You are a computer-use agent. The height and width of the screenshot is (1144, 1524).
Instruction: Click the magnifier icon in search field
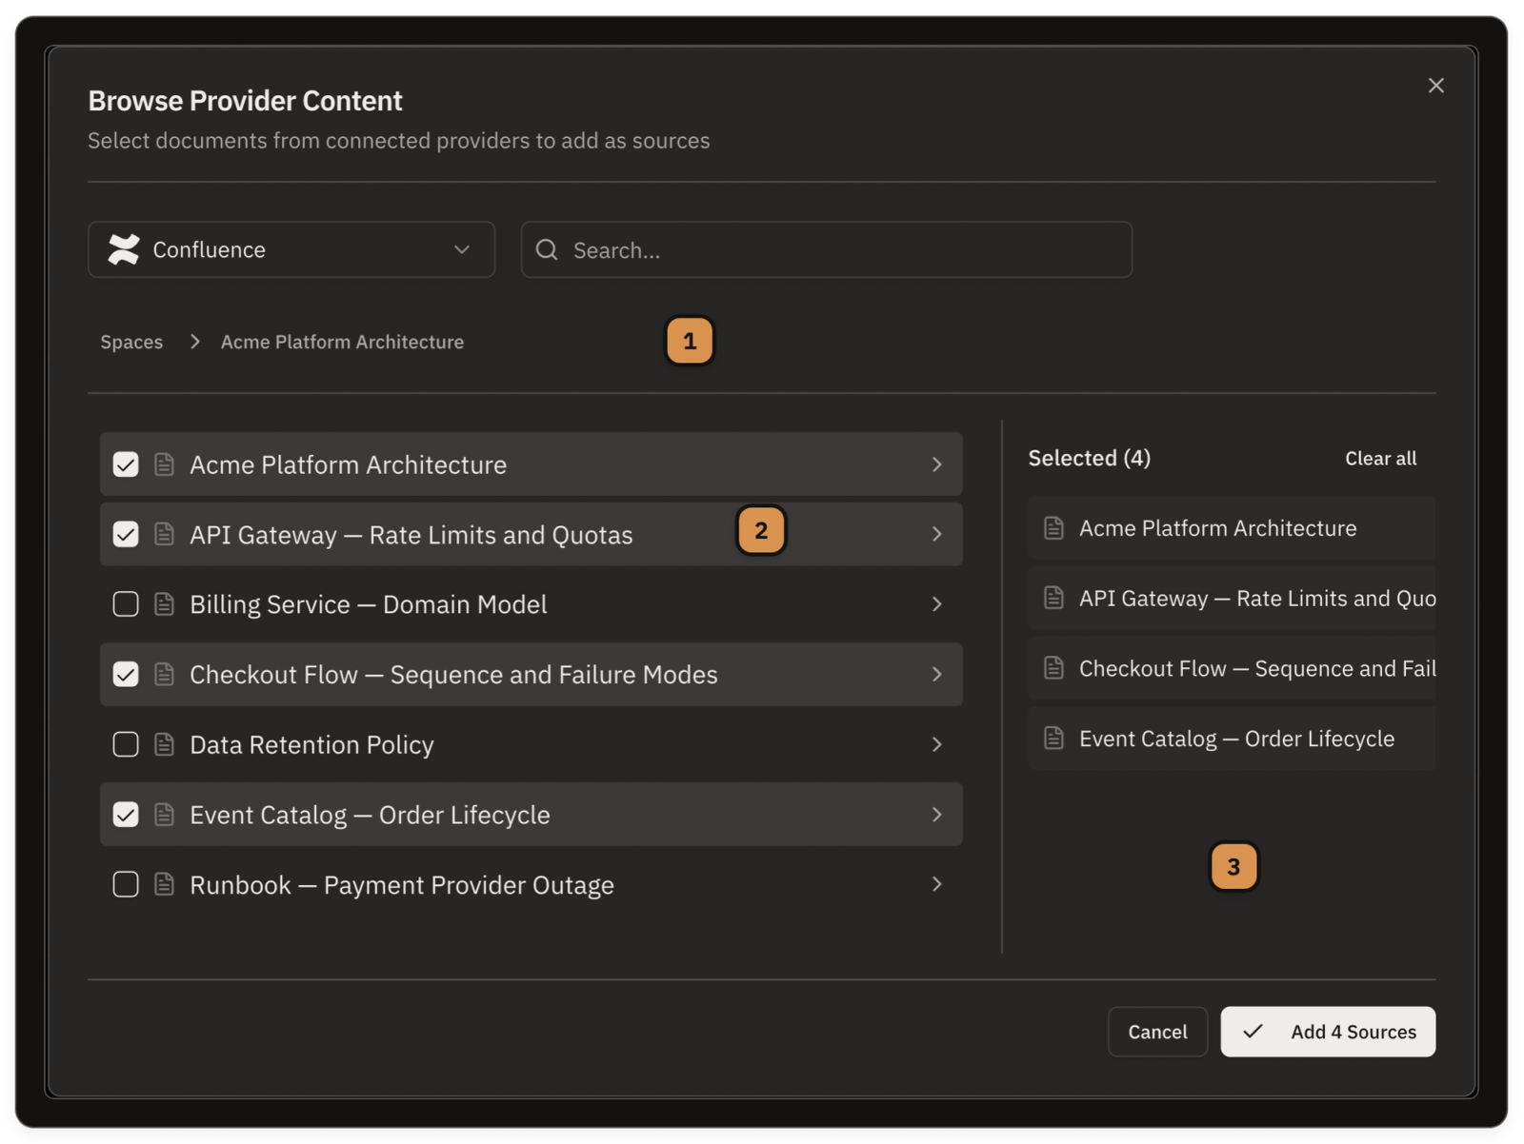(x=547, y=249)
